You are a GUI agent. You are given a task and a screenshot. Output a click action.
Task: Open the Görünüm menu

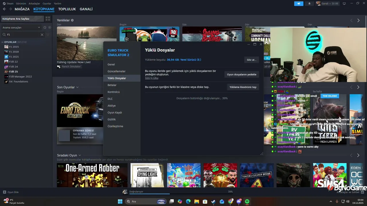pyautogui.click(x=21, y=3)
